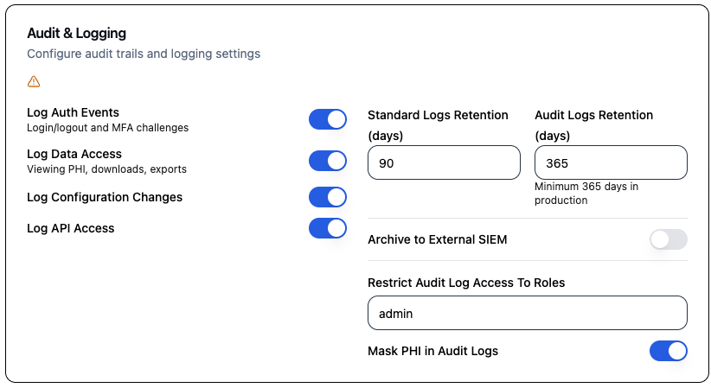Click the Audit & Logging section heading
711x388 pixels.
pyautogui.click(x=76, y=34)
